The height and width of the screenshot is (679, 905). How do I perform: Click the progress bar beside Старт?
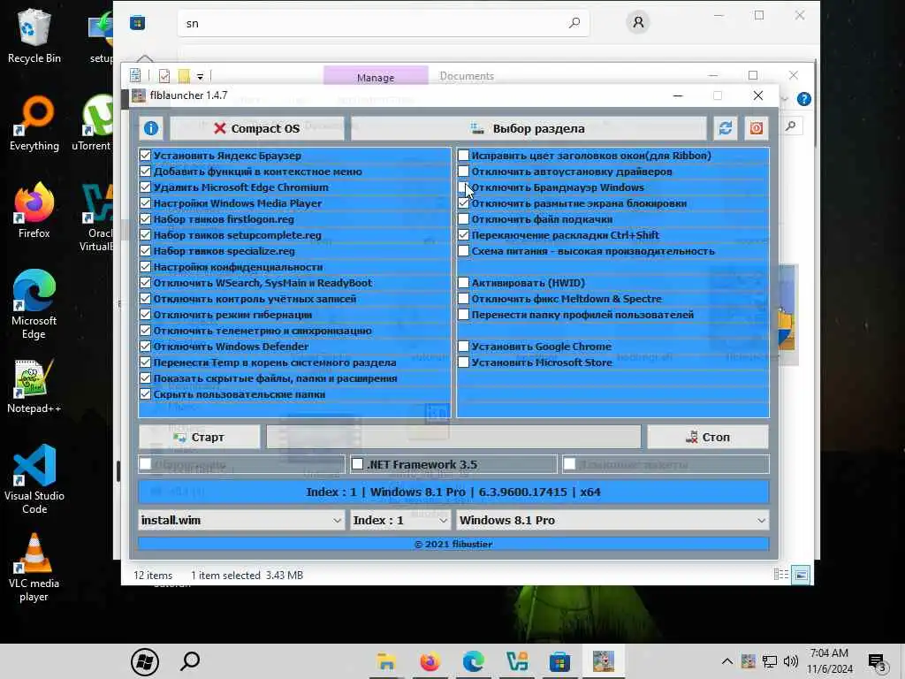pyautogui.click(x=453, y=437)
